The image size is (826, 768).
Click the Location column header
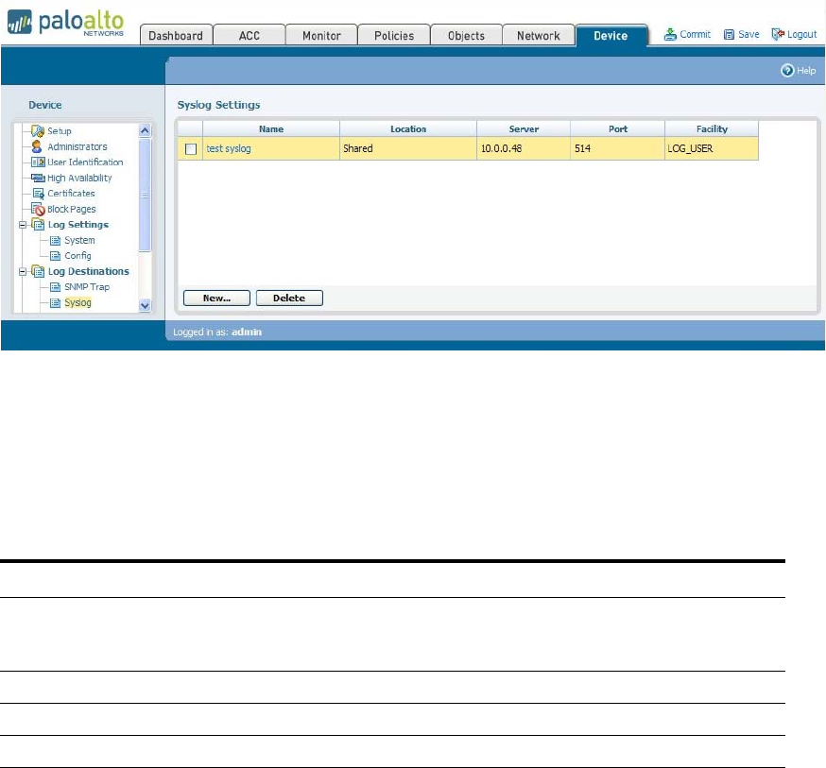[408, 129]
